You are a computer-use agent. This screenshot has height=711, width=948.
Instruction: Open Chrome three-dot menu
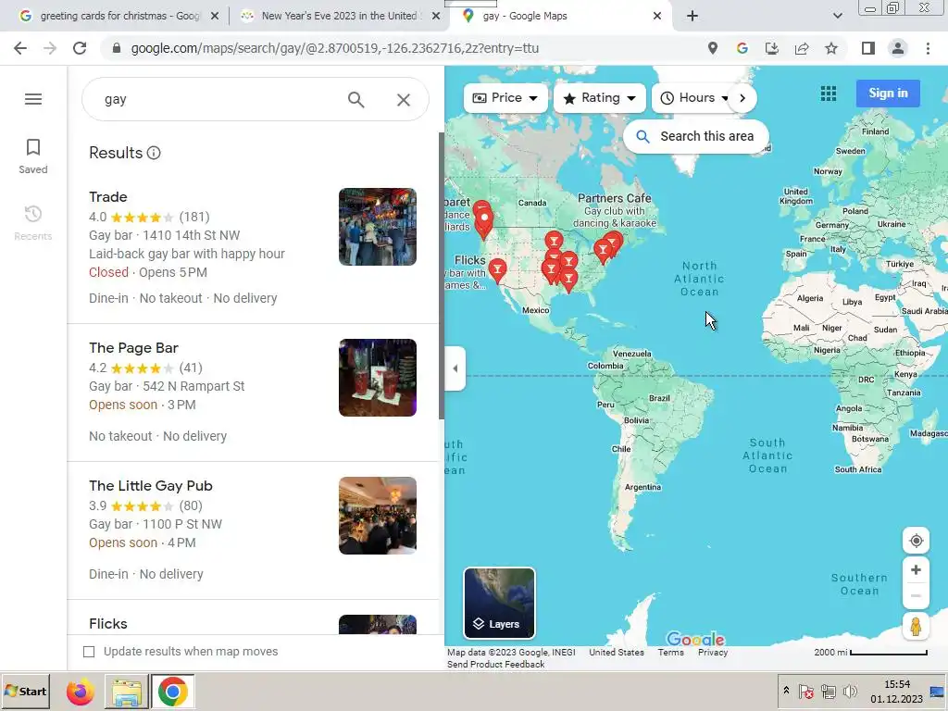tap(928, 48)
